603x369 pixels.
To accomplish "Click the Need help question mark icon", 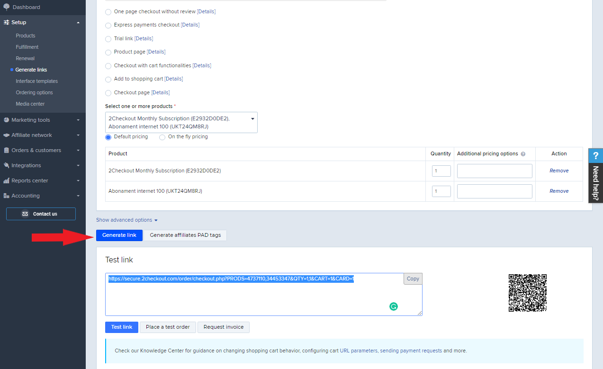I will pyautogui.click(x=596, y=155).
